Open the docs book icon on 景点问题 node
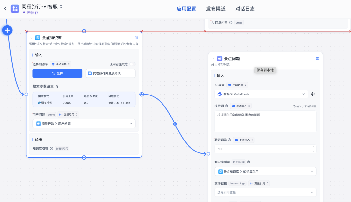 pyautogui.click(x=318, y=58)
